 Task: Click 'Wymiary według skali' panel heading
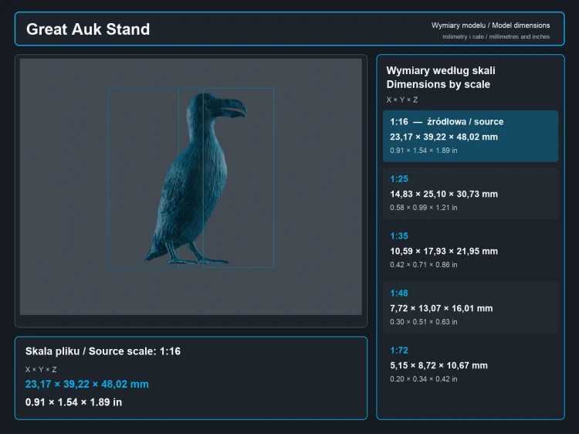tap(441, 70)
